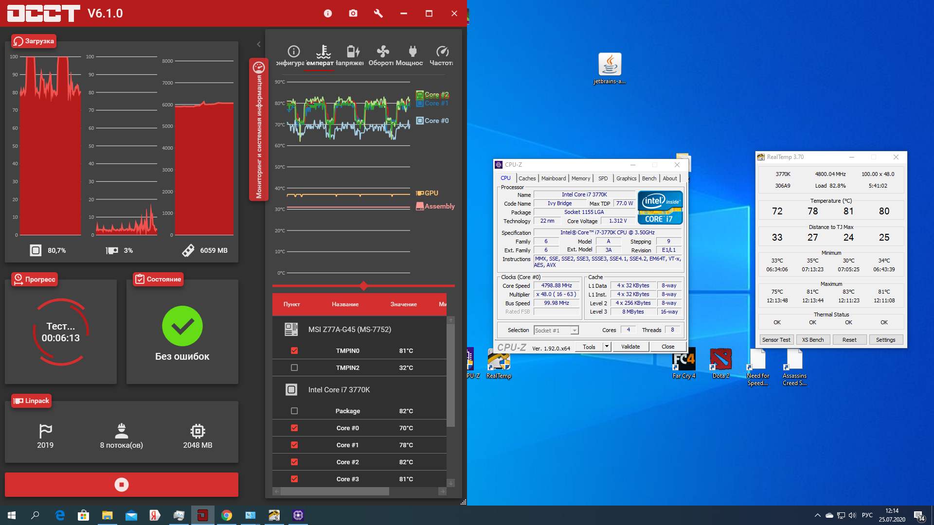Viewport: 934px width, 525px height.
Task: Switch to the CPU-Z Mainboard tab
Action: tap(554, 178)
